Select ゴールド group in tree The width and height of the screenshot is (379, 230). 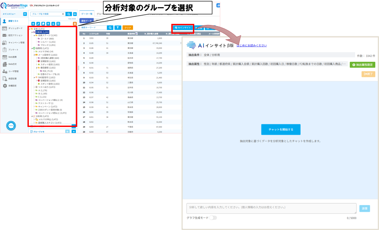47,39
